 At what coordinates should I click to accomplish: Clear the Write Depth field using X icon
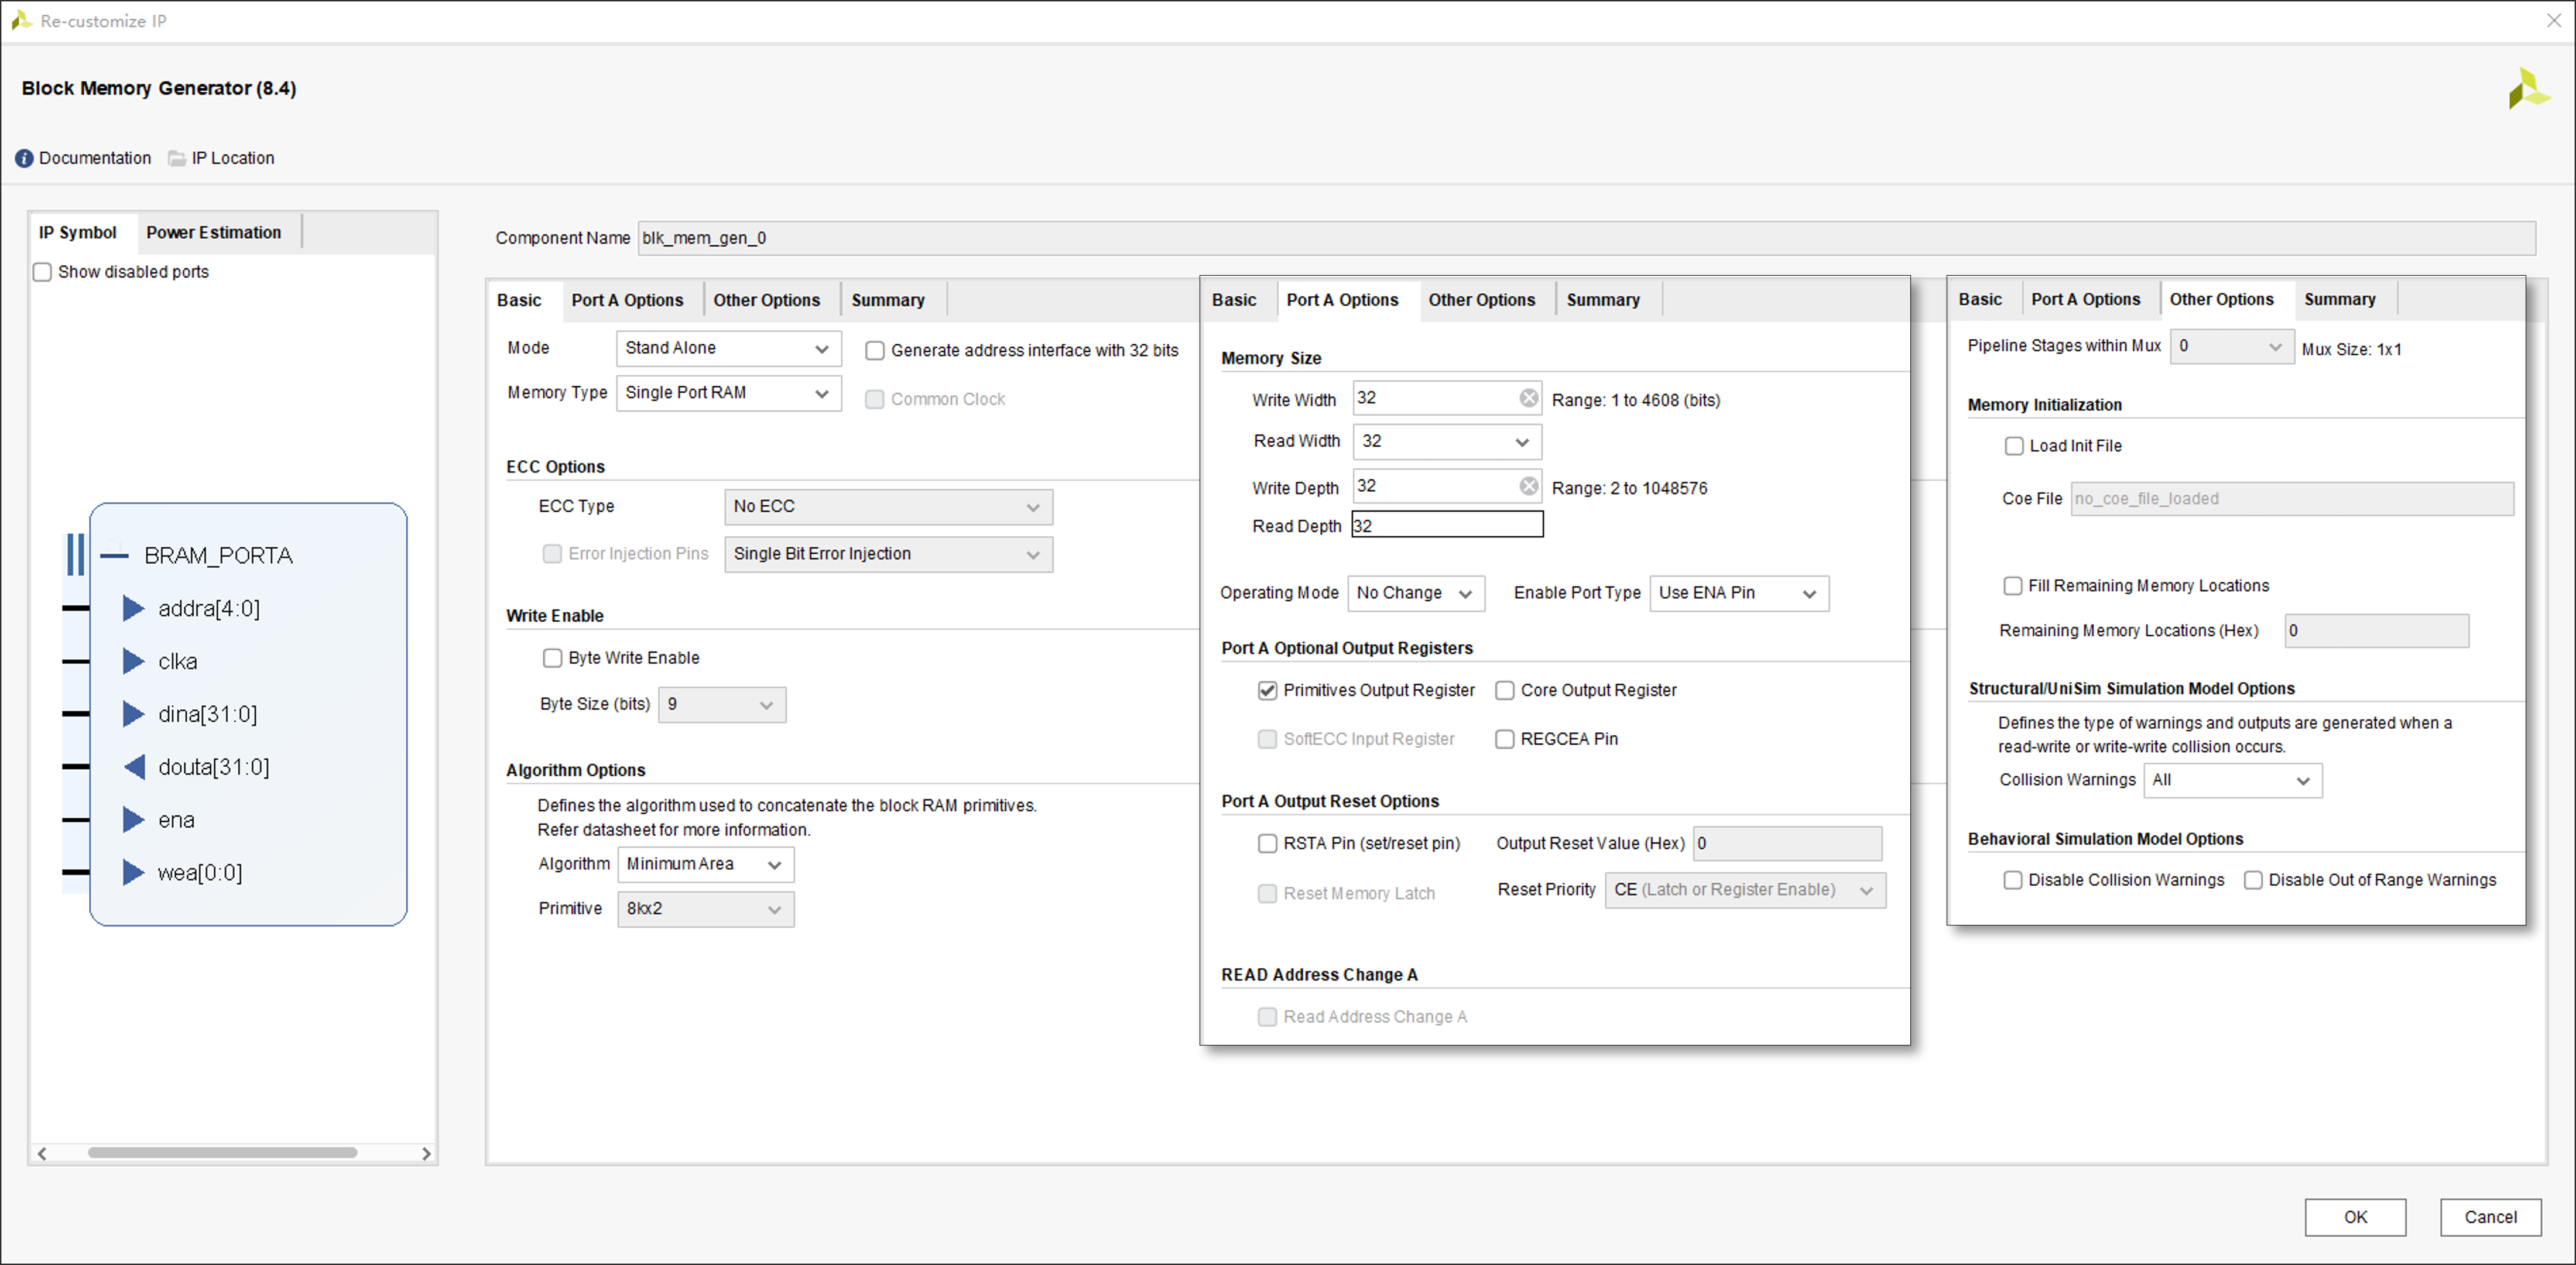(1528, 486)
